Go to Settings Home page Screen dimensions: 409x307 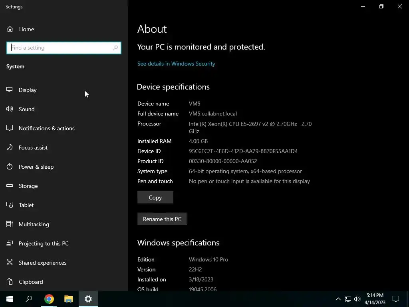tap(26, 29)
